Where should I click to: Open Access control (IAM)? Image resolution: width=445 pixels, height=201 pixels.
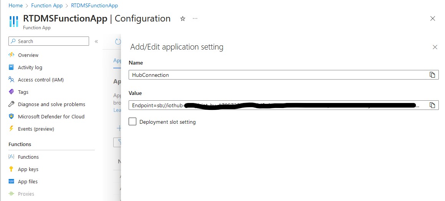pyautogui.click(x=41, y=80)
